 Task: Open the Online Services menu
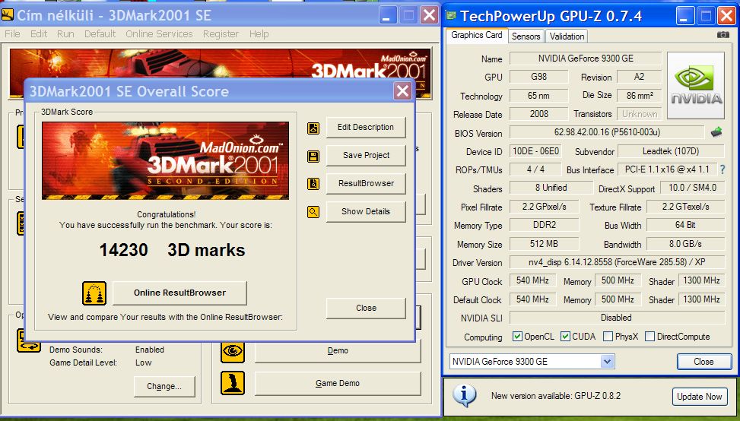click(159, 34)
